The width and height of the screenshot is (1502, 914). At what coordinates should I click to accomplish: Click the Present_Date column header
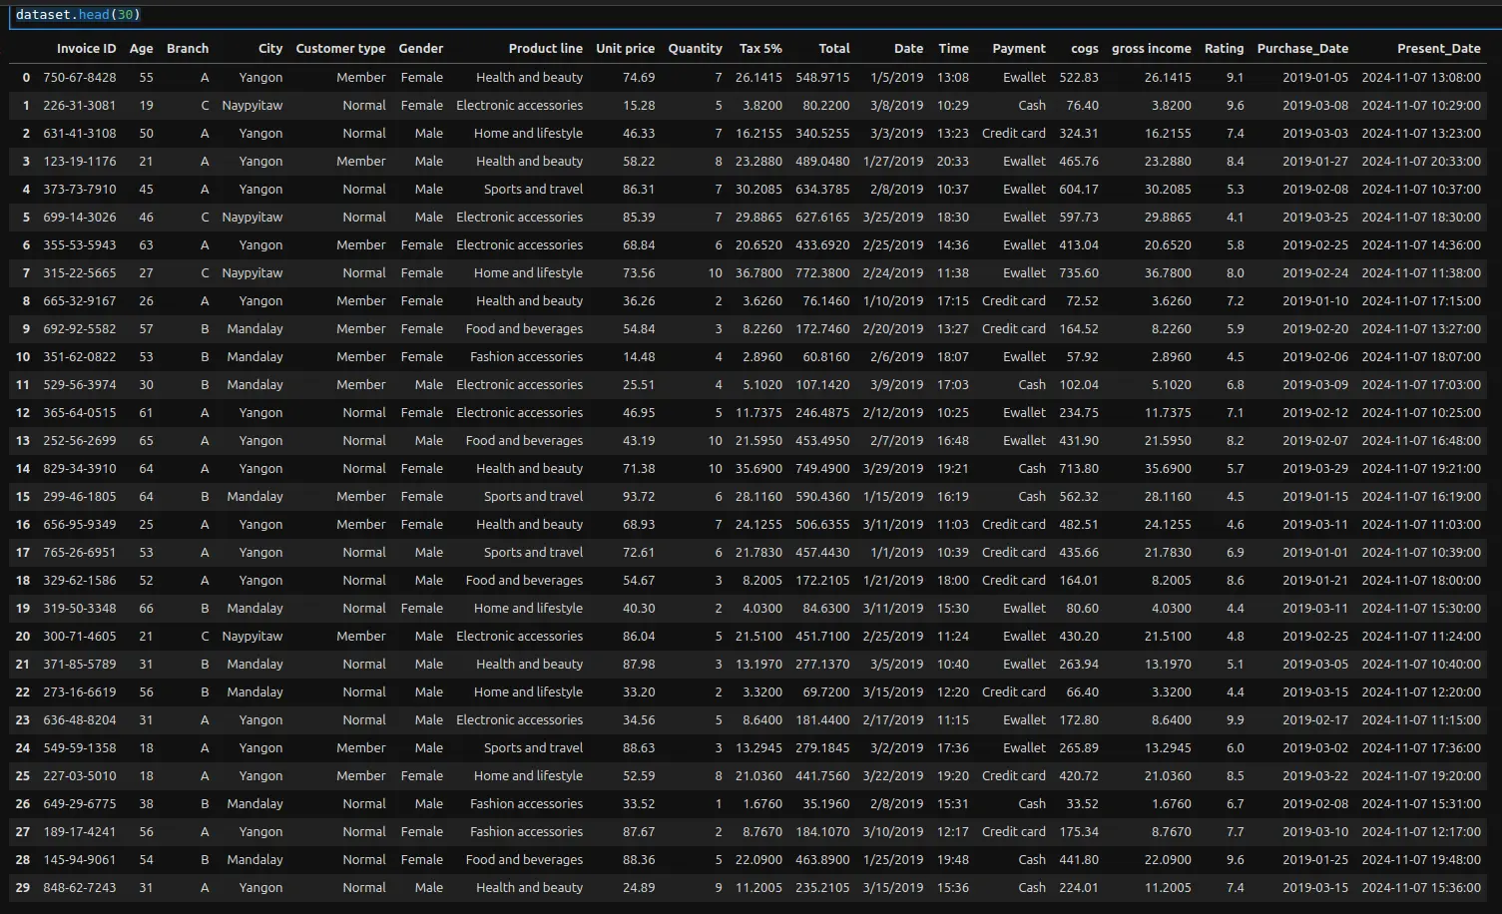[x=1439, y=48]
